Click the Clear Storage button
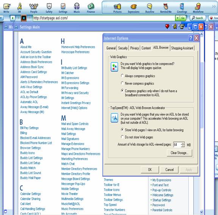The width and height of the screenshot is (218, 215). [x=179, y=153]
